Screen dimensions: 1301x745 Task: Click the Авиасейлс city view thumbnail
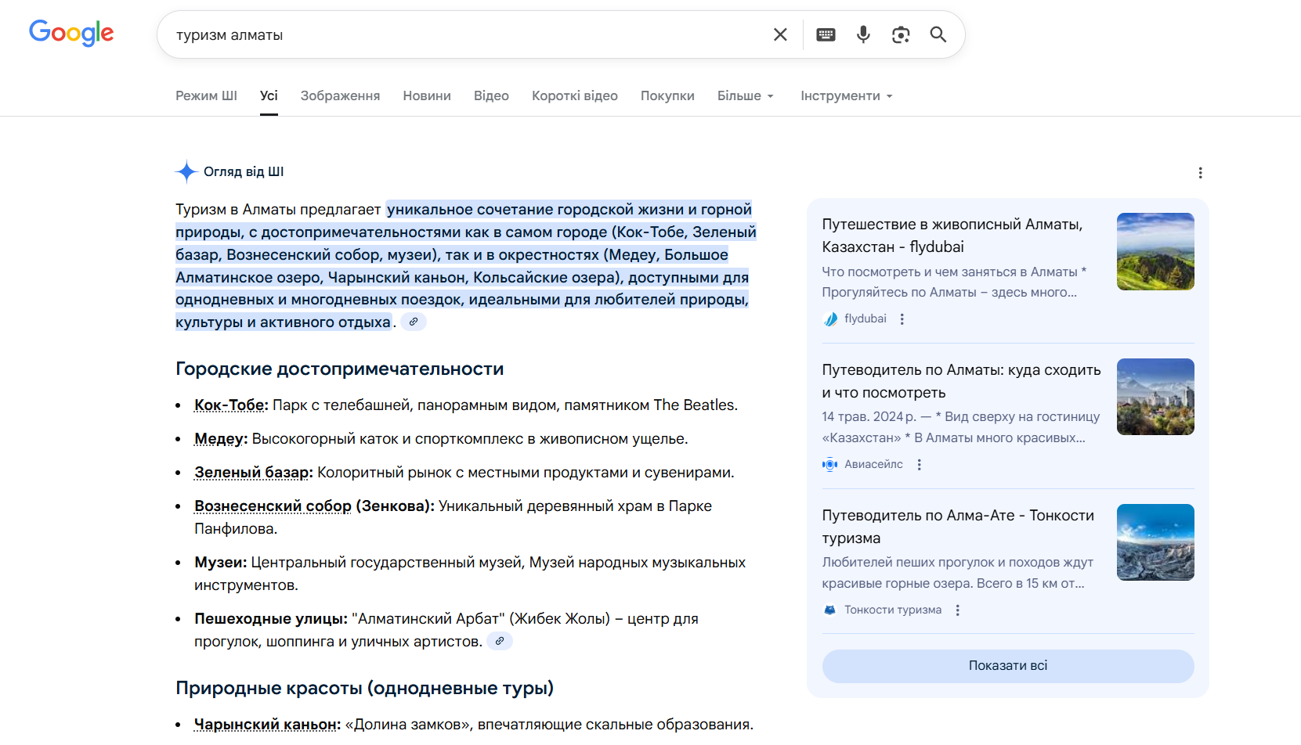1155,397
